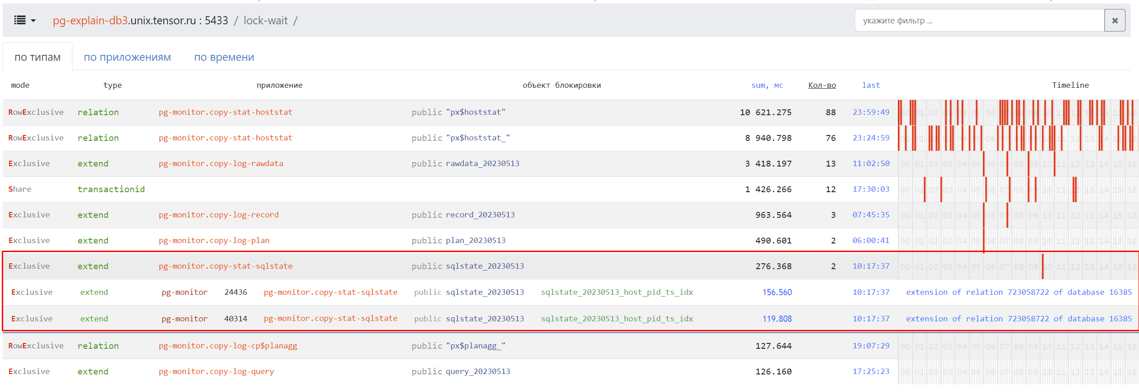1139x392 pixels.
Task: Open the list menu icon dropdown
Action: tap(25, 21)
